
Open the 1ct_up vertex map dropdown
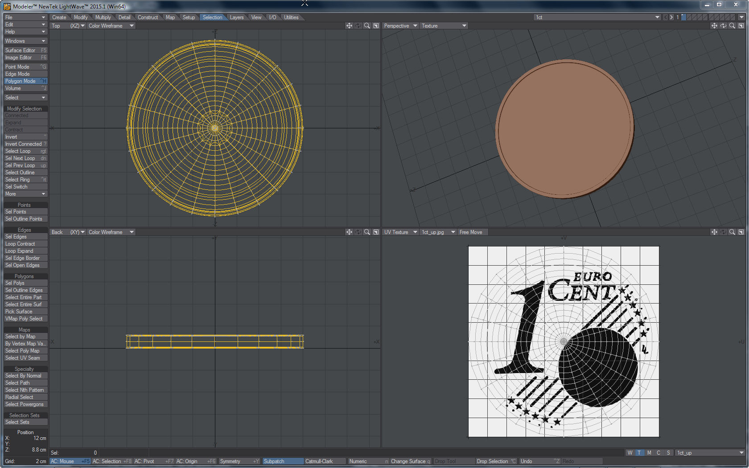point(710,453)
